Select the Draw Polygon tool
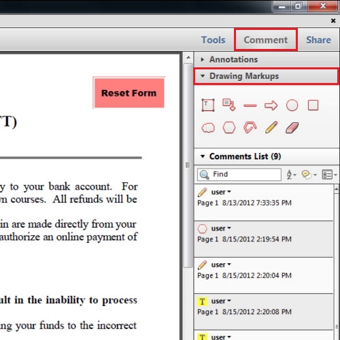The height and width of the screenshot is (340, 340). (229, 128)
